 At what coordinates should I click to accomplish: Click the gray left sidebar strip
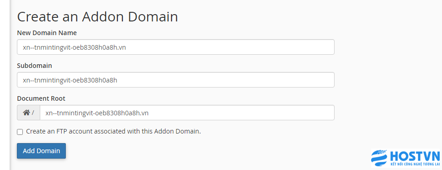pos(5,85)
